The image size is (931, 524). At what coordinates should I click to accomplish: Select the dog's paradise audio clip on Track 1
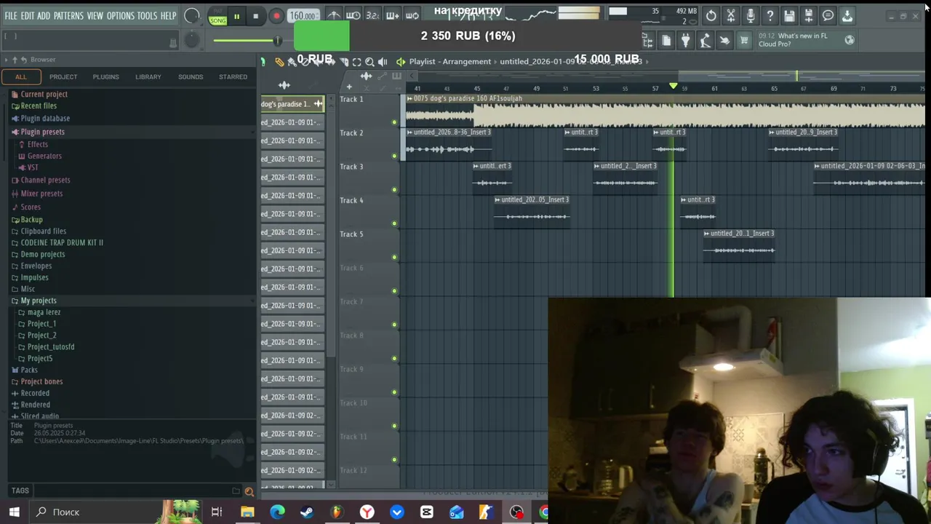click(665, 111)
